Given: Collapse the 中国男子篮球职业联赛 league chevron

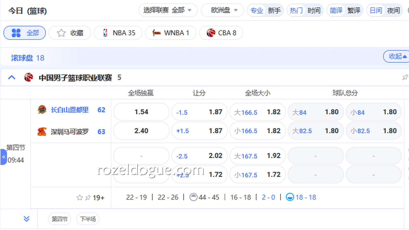Looking at the screenshot, I should [x=12, y=77].
